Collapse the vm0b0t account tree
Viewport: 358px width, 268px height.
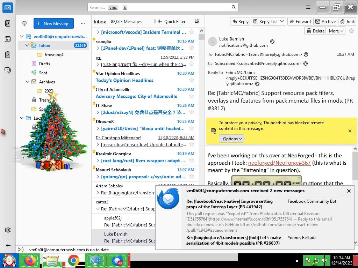tap(22, 36)
